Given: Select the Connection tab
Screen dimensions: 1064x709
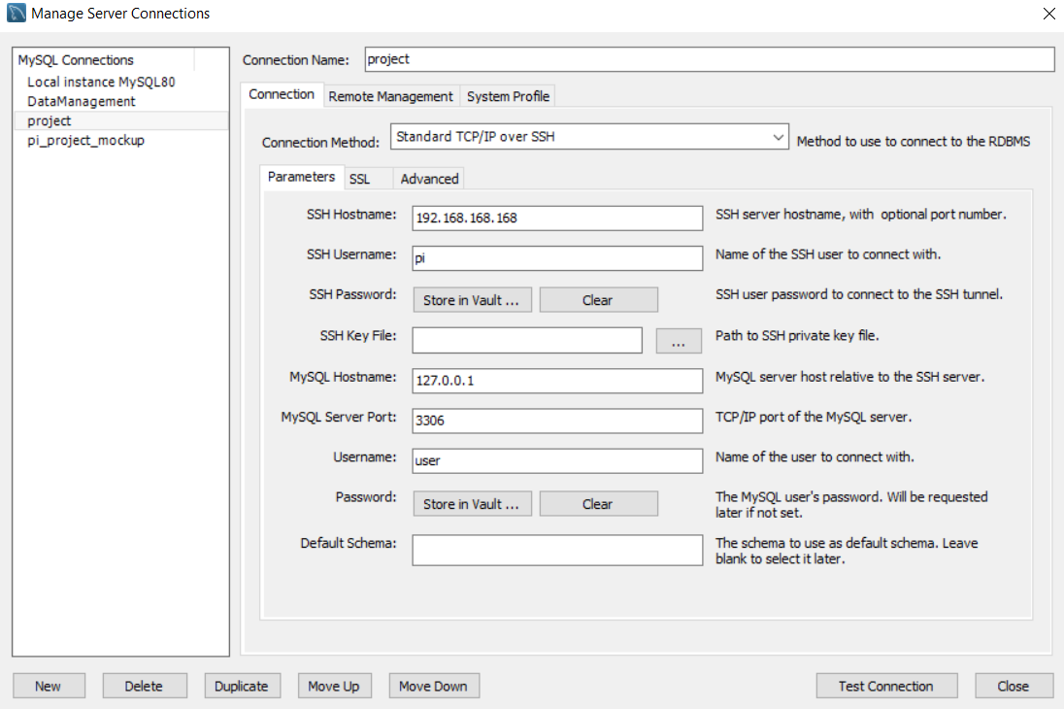Looking at the screenshot, I should 282,94.
